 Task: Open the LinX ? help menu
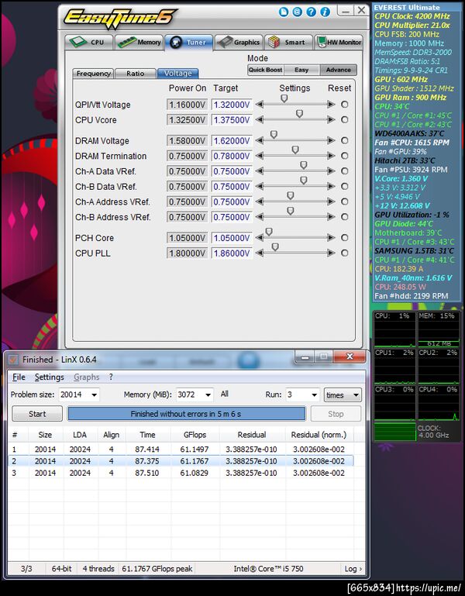pos(111,377)
